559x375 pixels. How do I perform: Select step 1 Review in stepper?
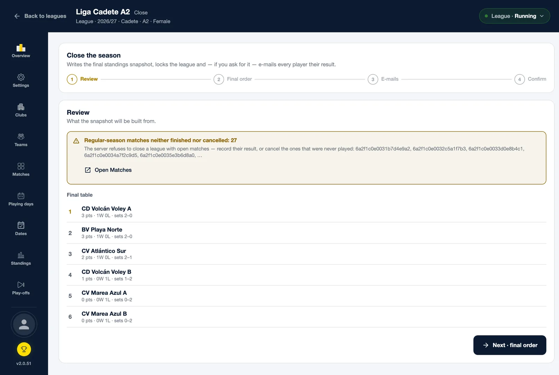click(x=82, y=79)
